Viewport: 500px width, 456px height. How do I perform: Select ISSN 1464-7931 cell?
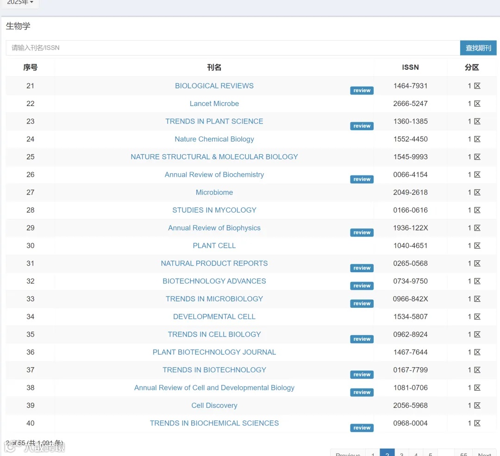(410, 86)
